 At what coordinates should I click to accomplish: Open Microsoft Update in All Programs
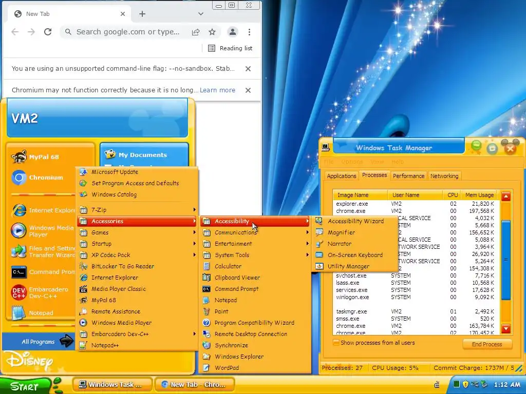[137, 172]
